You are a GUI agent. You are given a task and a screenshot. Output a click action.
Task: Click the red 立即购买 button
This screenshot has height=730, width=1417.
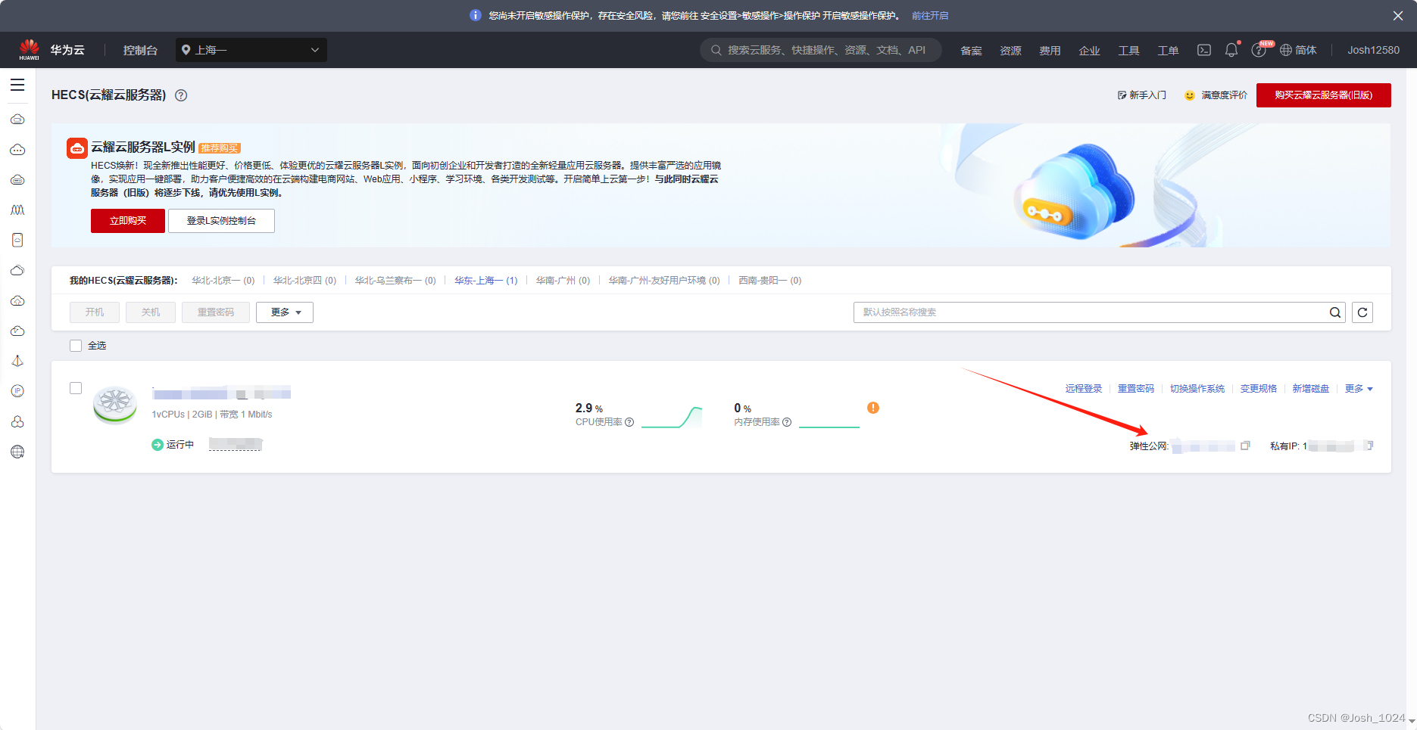click(128, 221)
